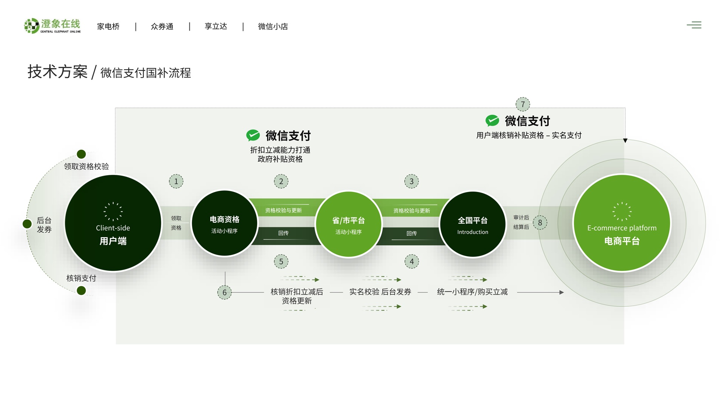Click the 技术方案 heading text
Viewport: 726px width, 408px height.
tap(57, 72)
